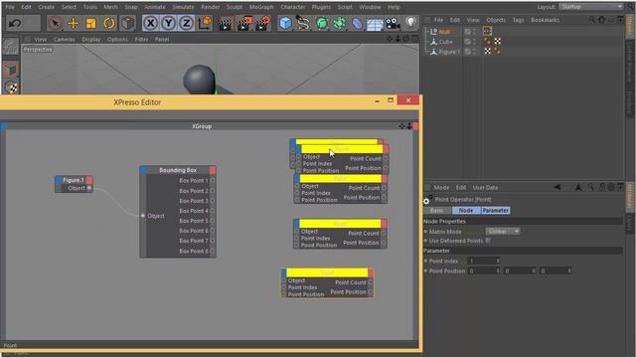
Task: Click the XGroup title bar
Action: click(202, 126)
